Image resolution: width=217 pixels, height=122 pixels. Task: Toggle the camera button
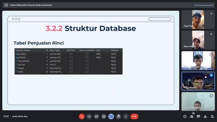tap(89, 117)
